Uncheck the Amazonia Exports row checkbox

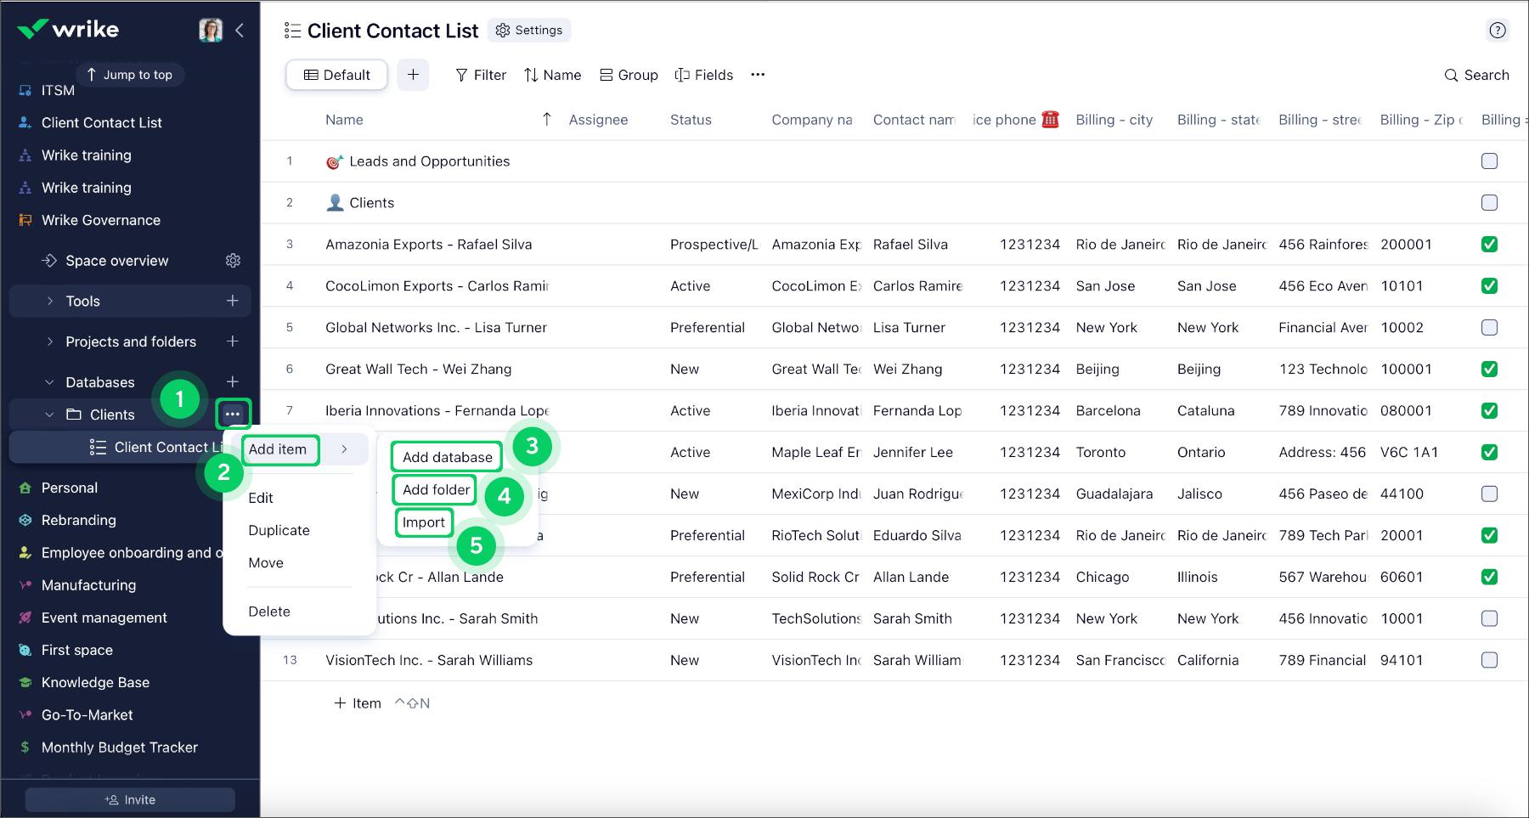[x=1489, y=244]
